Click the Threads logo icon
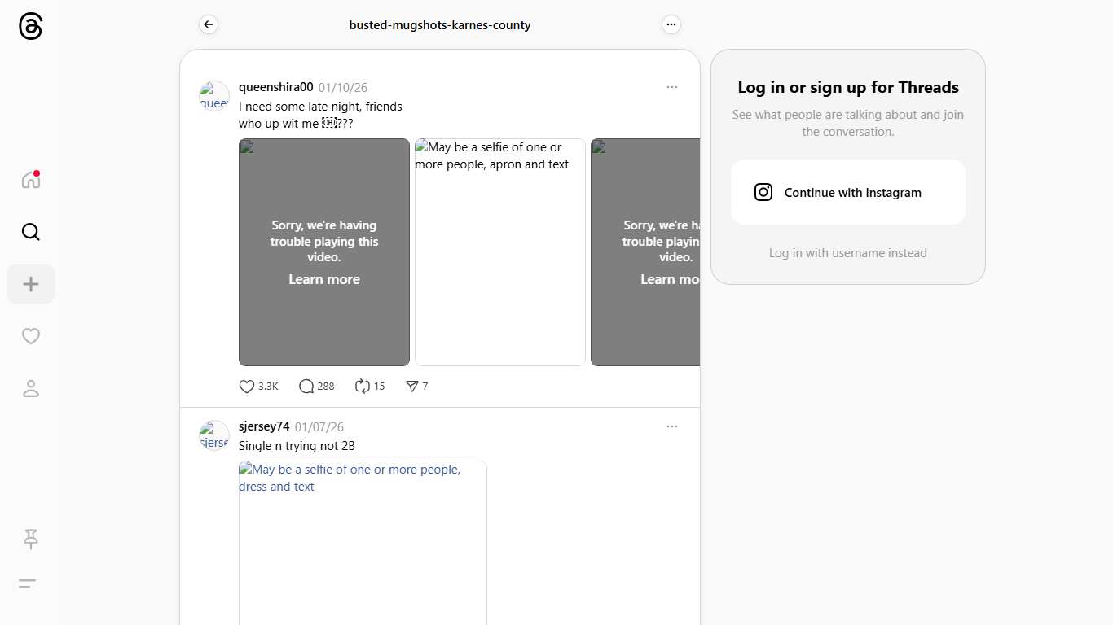The image size is (1113, 625). pos(30,27)
